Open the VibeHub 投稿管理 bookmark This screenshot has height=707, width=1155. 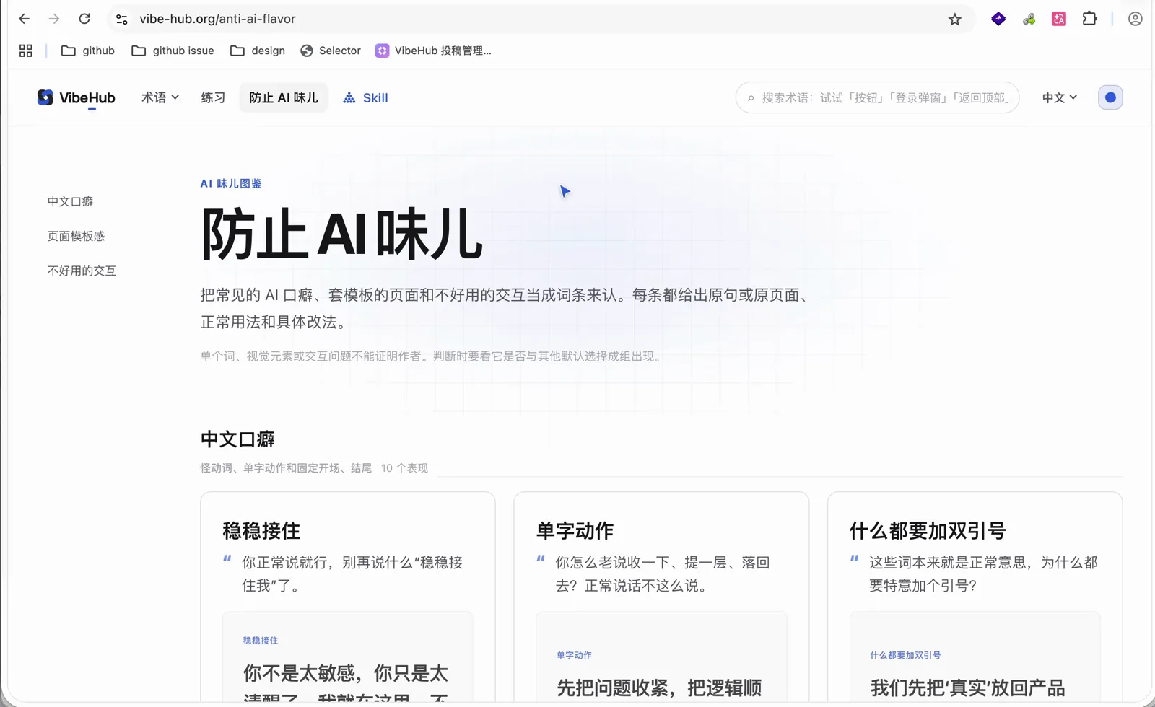(x=433, y=50)
